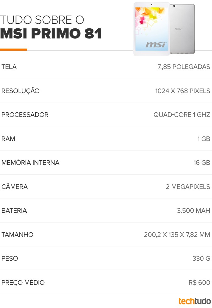Click the 2 MEGAPIXELS camera value
Image resolution: width=212 pixels, height=308 pixels.
pos(188,187)
